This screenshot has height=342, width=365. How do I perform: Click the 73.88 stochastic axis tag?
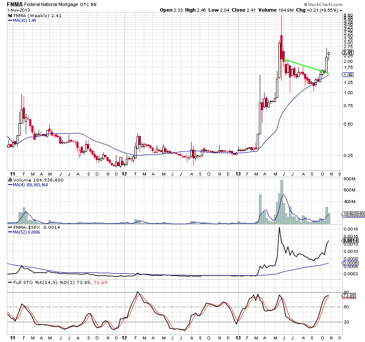349,296
